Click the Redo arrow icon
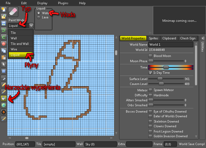 click(x=4, y=37)
